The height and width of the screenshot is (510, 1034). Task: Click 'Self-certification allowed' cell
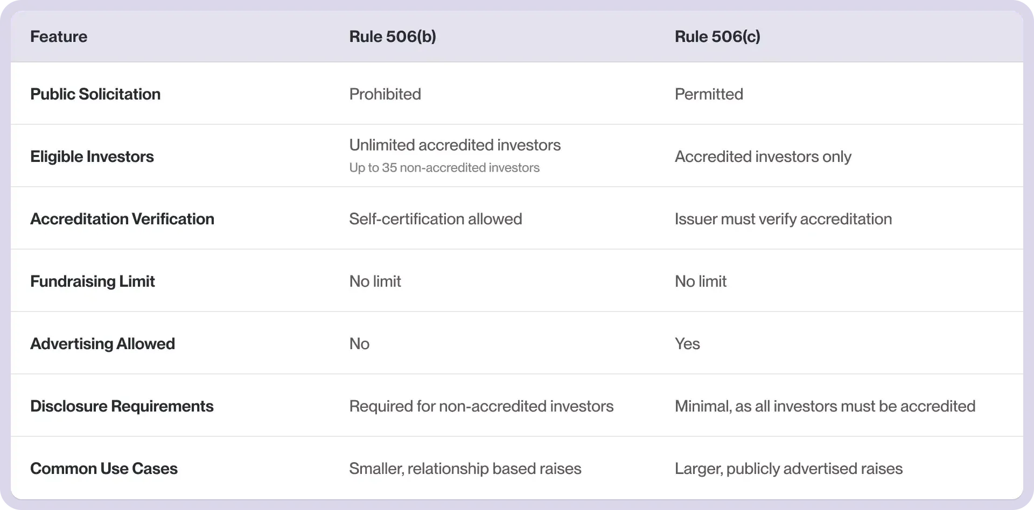click(435, 219)
